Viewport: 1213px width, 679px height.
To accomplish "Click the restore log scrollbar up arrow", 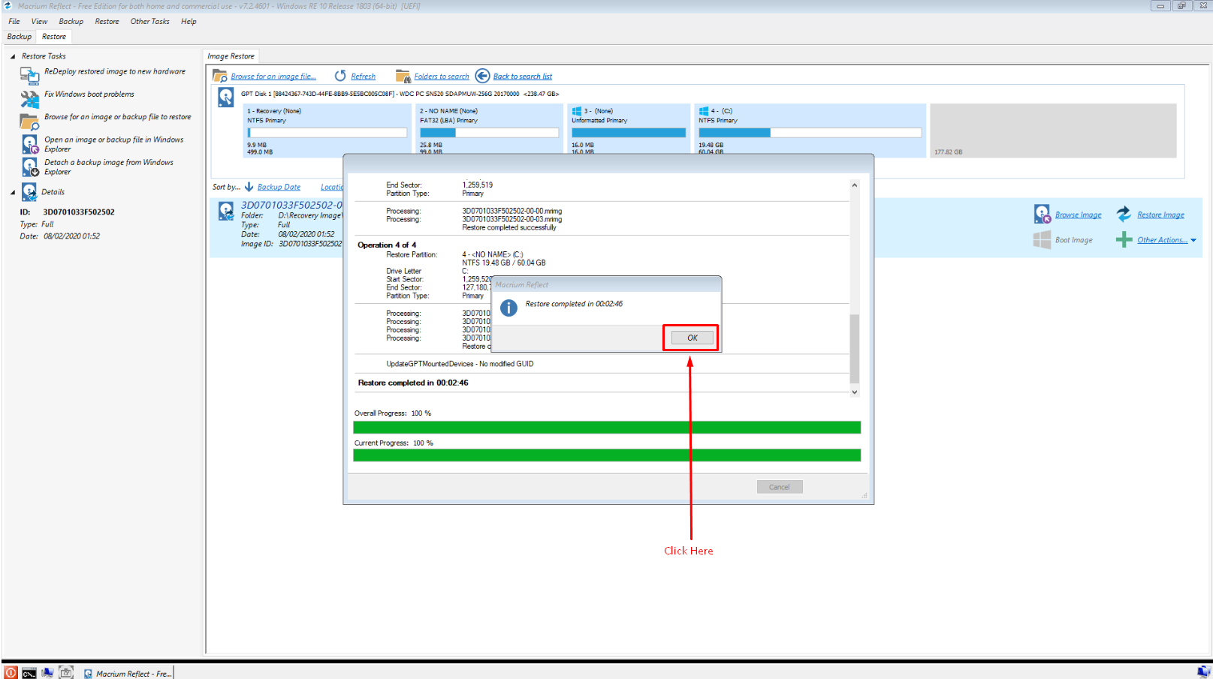I will tap(854, 185).
